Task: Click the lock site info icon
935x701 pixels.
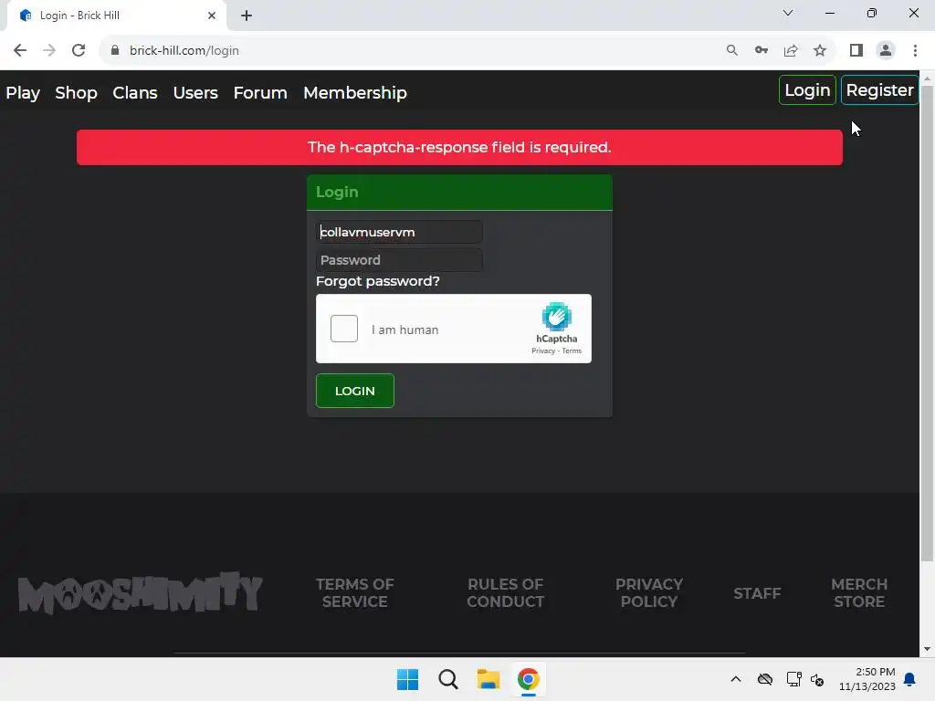Action: pos(115,51)
